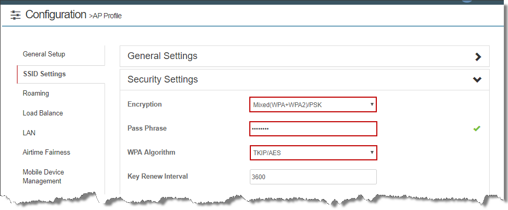Click the green checkmark beside Pass Phrase
The width and height of the screenshot is (508, 210).
click(x=477, y=129)
